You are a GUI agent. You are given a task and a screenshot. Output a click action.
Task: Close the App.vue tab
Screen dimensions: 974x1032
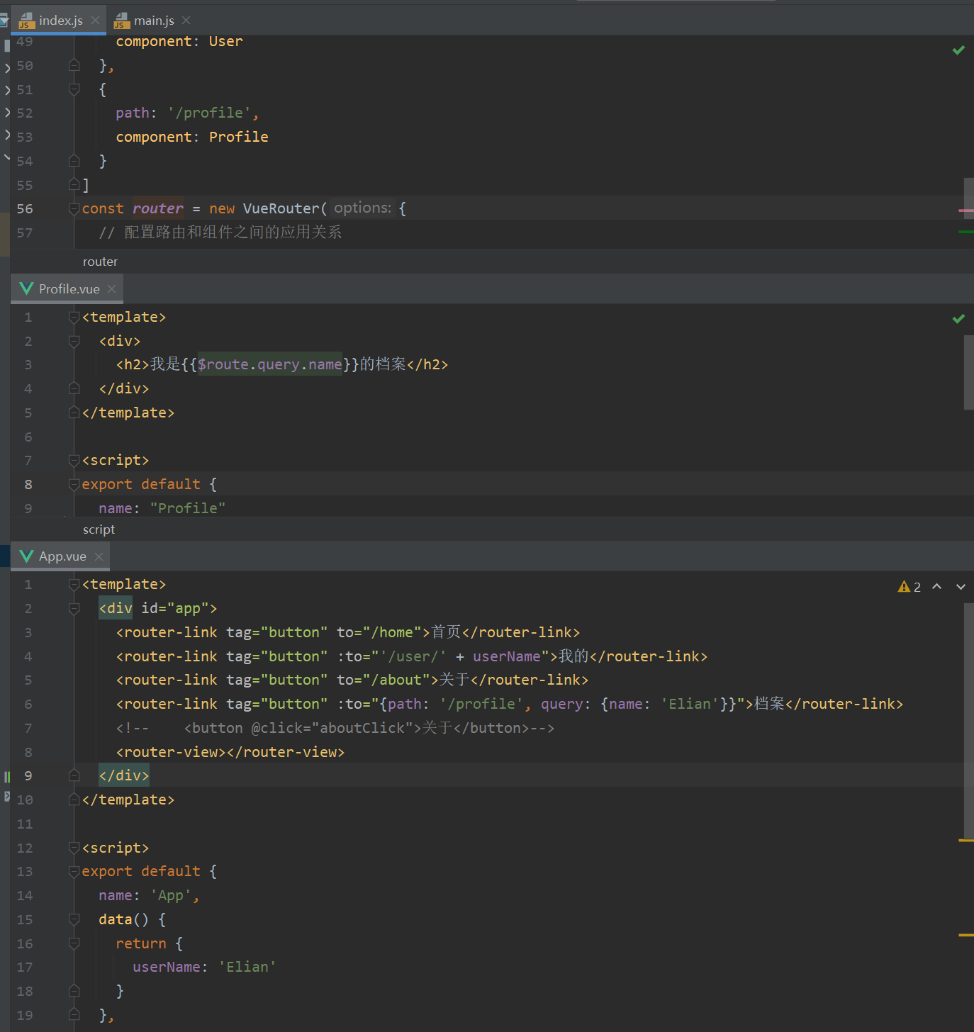(99, 557)
